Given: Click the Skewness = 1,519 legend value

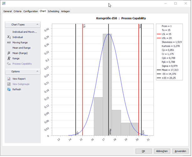Looking at the screenshot, I should [x=172, y=42].
